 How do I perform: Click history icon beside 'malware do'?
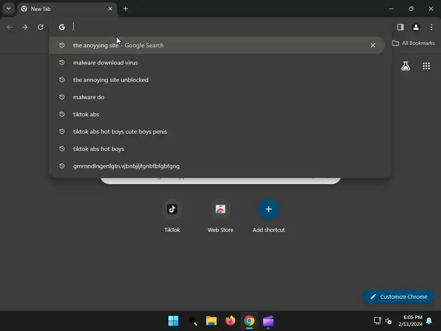click(x=62, y=97)
